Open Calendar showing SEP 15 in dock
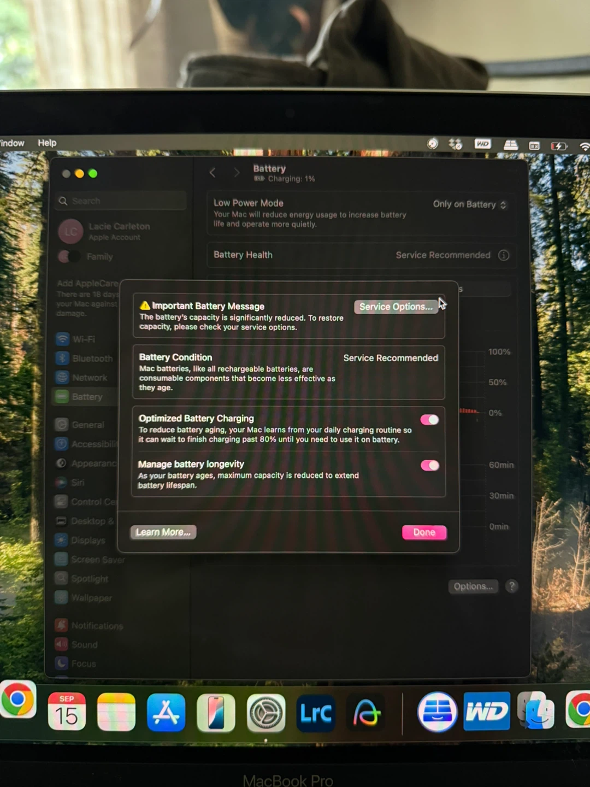The width and height of the screenshot is (590, 787). (x=67, y=712)
